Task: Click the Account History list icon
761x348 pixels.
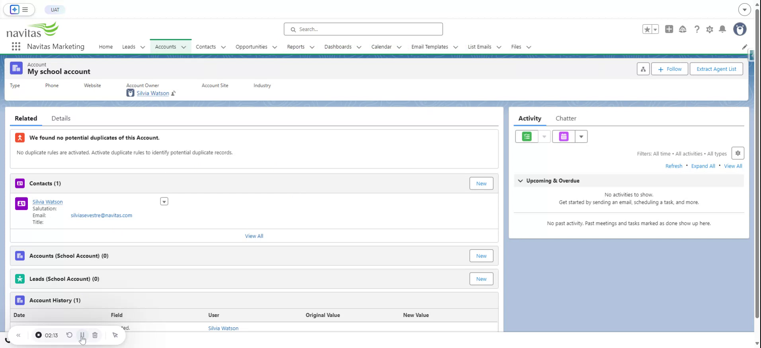Action: (x=20, y=300)
